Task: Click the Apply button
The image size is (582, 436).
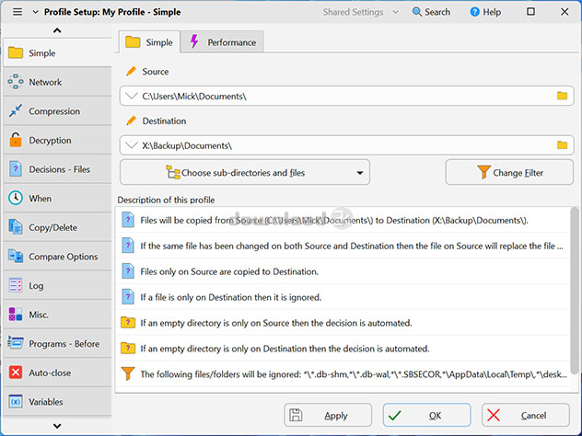Action: (328, 415)
